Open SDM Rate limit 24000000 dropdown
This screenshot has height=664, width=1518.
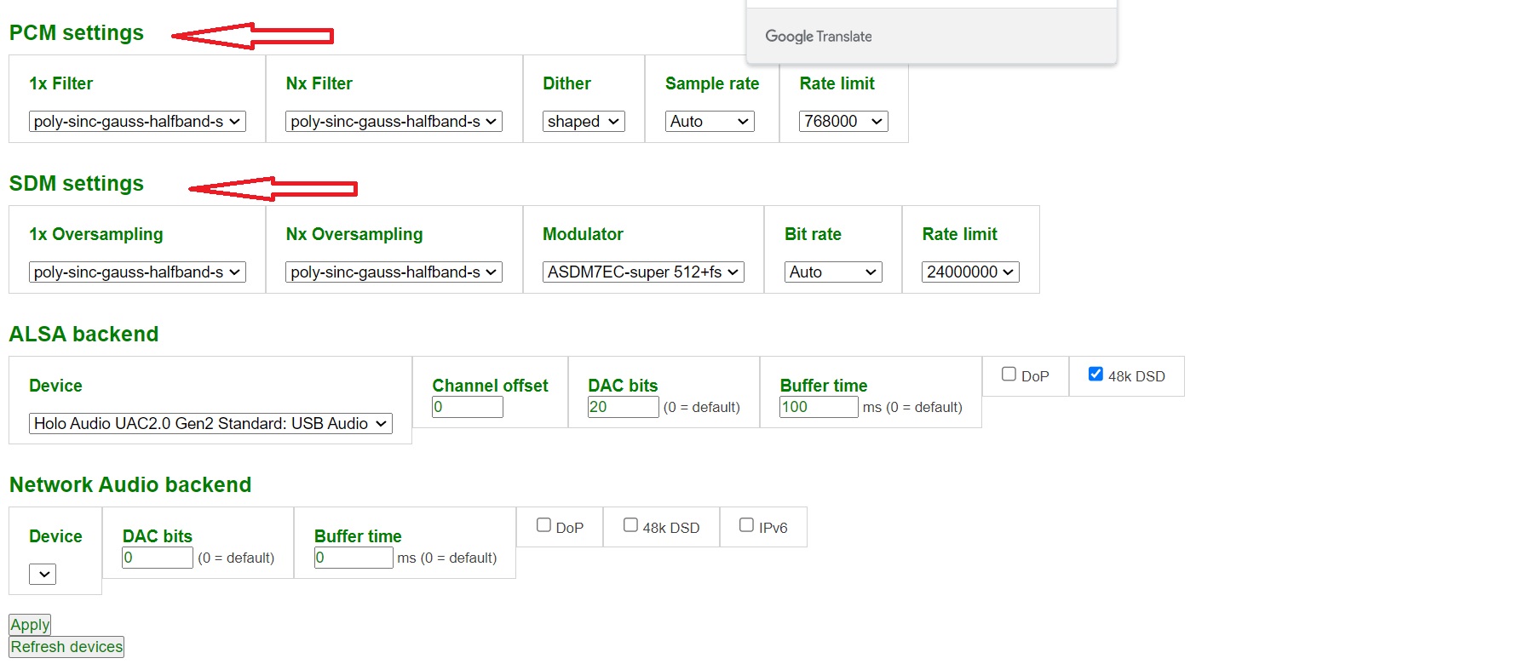[x=970, y=272]
